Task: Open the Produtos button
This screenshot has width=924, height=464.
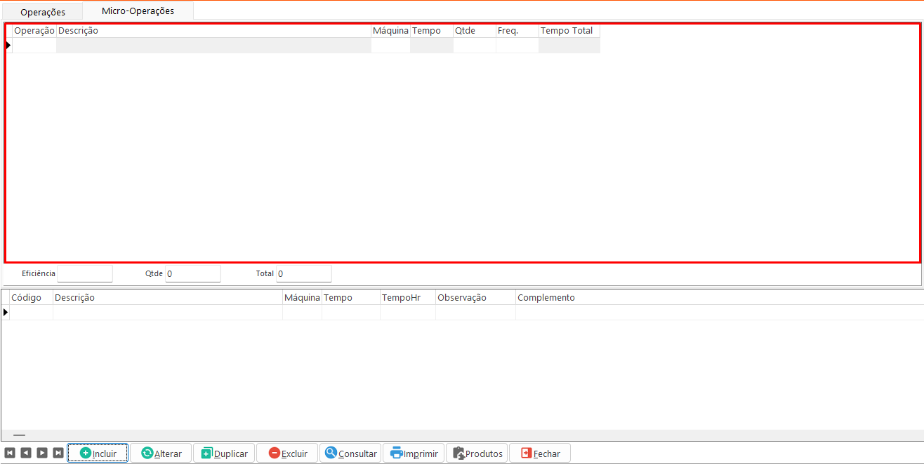Action: (477, 453)
